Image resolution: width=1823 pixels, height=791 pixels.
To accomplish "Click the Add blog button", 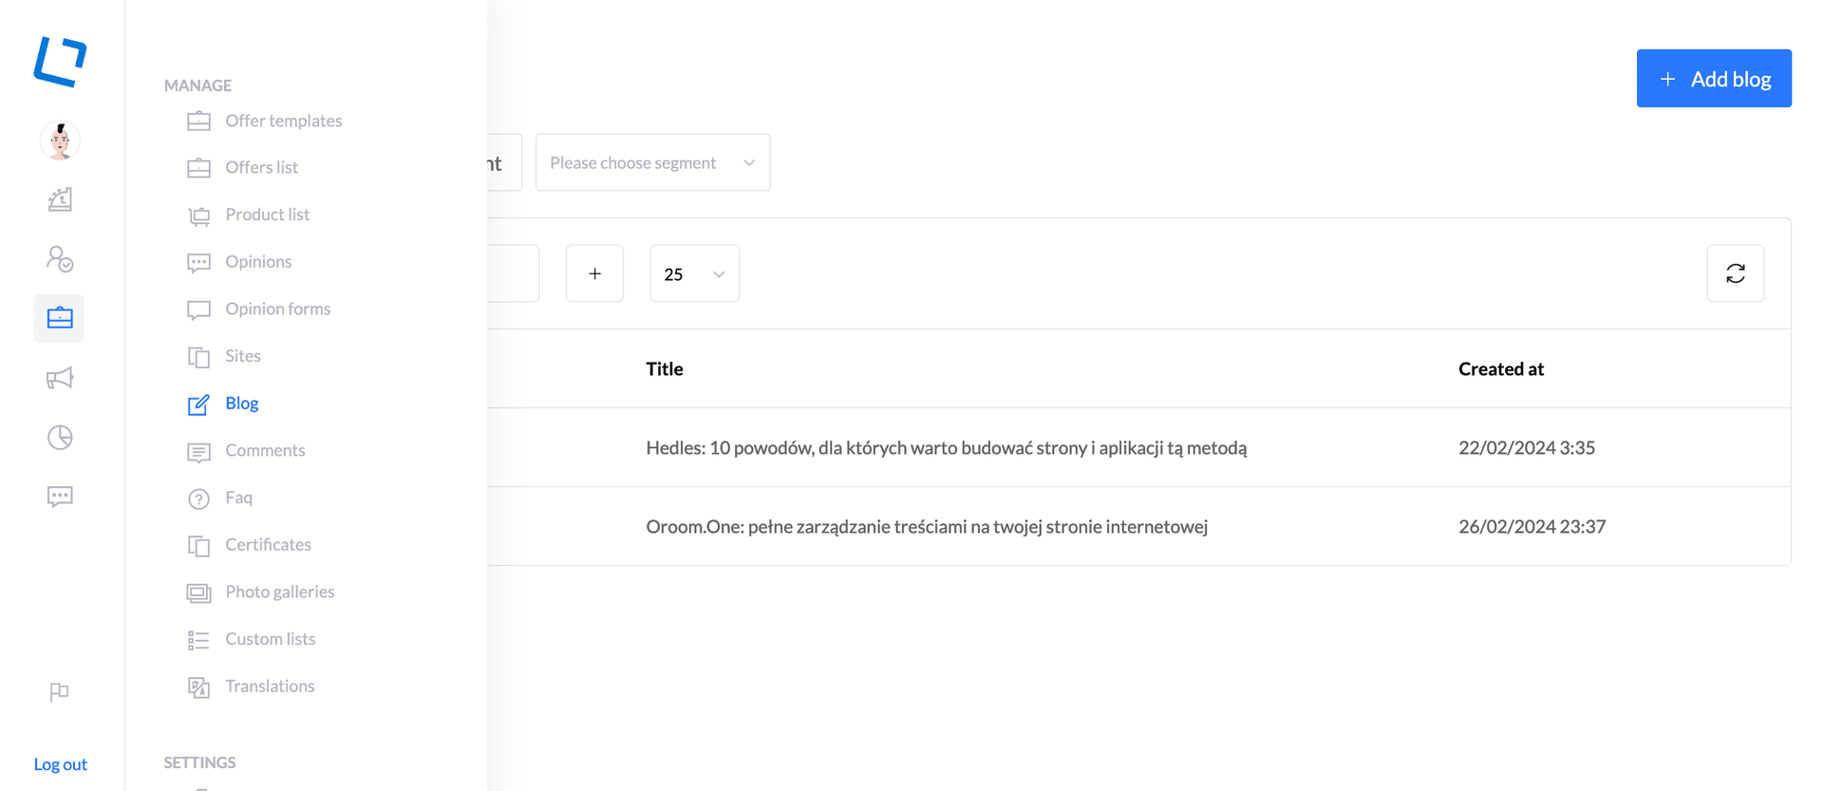I will (x=1714, y=78).
